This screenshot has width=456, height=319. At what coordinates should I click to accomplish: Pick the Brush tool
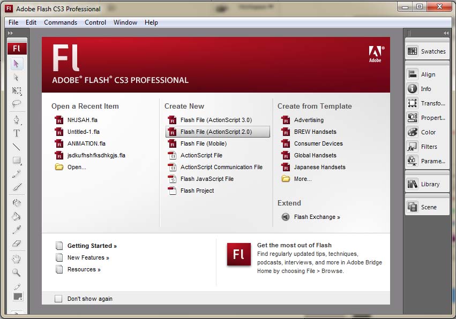[x=17, y=187]
